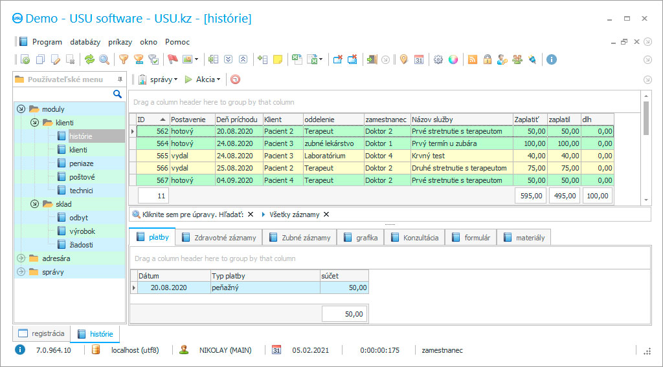Click the padlock icon in the toolbar
This screenshot has height=367, width=663.
point(487,59)
